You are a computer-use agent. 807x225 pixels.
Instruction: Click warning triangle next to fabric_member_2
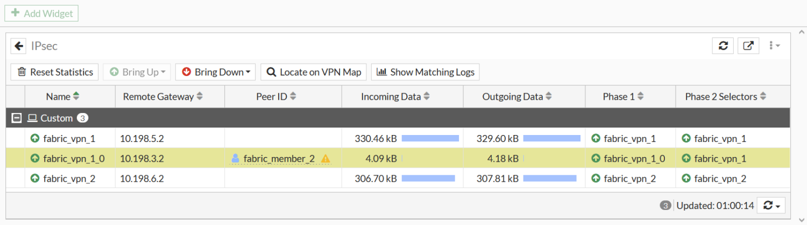[x=325, y=159]
